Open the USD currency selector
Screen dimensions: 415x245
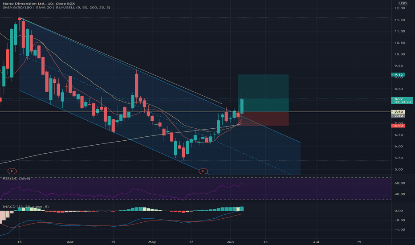403,3
